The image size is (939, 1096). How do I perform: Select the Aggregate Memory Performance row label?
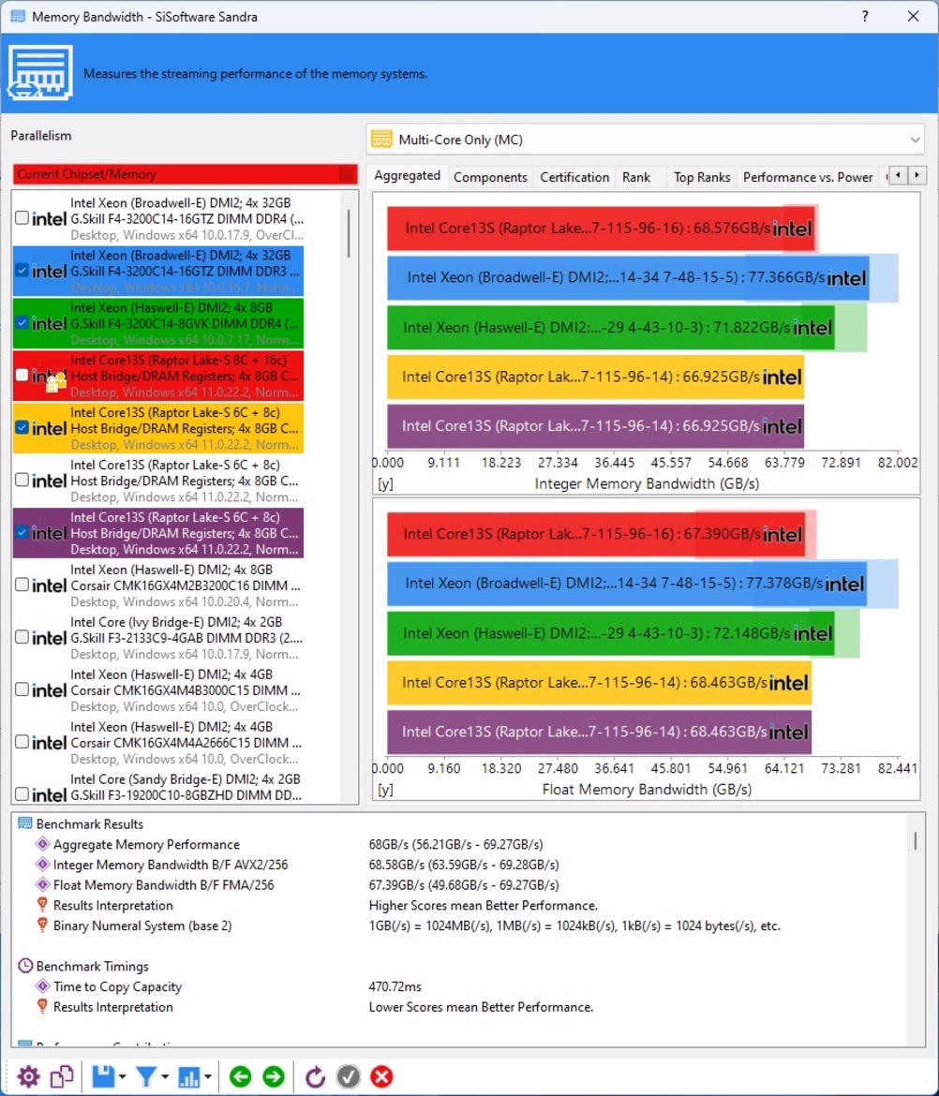click(x=146, y=844)
